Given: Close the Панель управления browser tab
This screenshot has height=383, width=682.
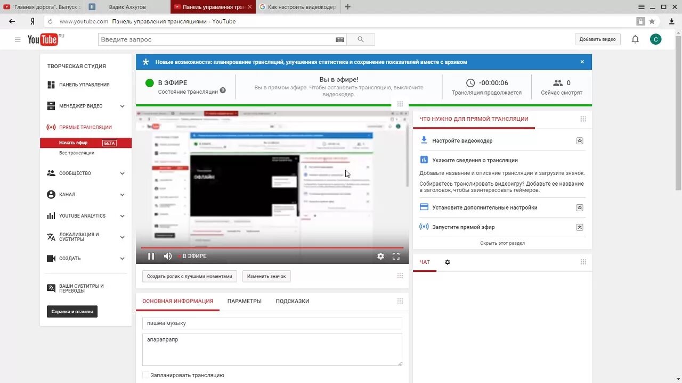Looking at the screenshot, I should [250, 7].
